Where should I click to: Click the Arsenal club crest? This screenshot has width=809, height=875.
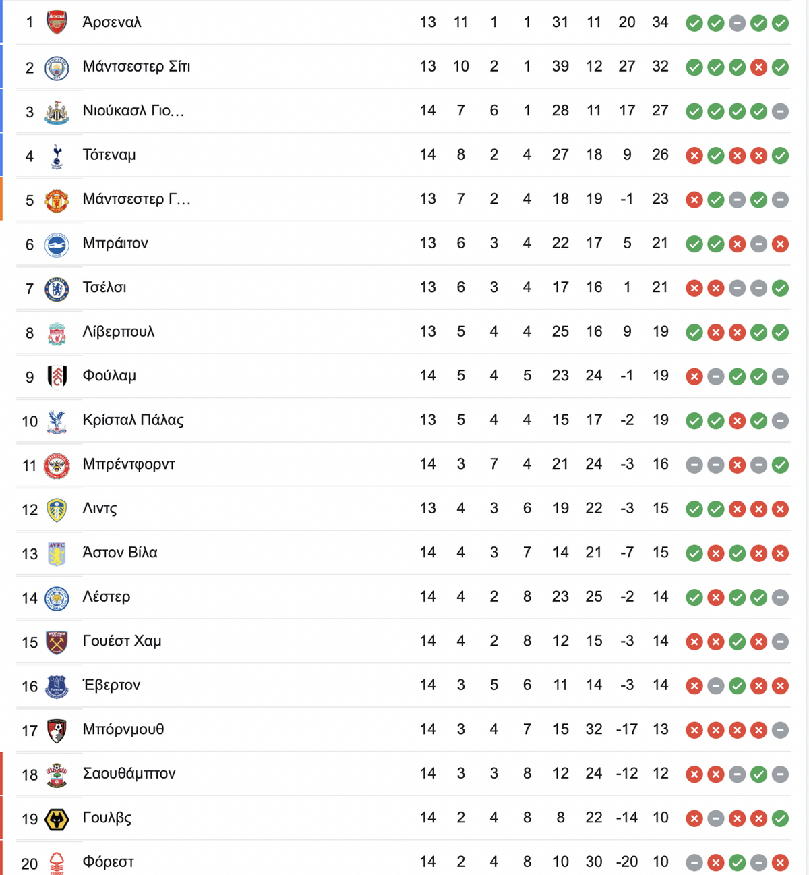click(x=57, y=23)
